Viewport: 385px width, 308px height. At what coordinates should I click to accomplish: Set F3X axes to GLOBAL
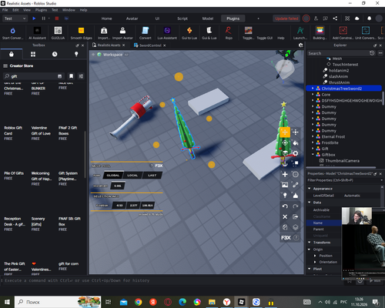[x=113, y=176]
